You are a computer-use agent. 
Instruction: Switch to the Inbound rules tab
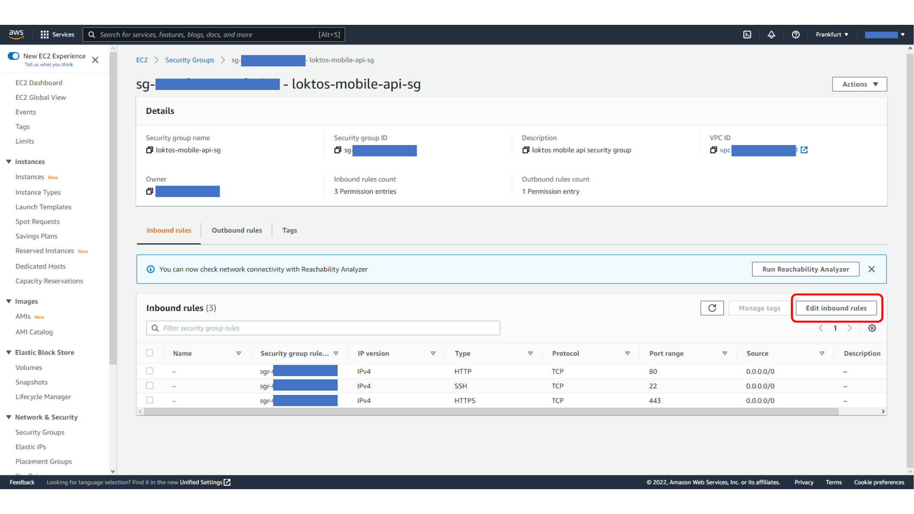pyautogui.click(x=169, y=230)
